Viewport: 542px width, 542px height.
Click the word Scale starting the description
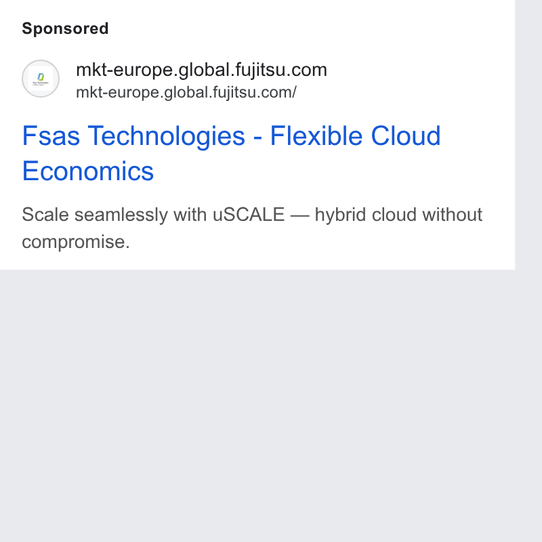point(45,215)
